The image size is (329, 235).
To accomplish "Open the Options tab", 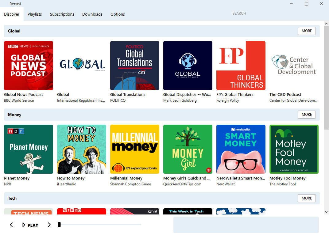I will tap(118, 14).
